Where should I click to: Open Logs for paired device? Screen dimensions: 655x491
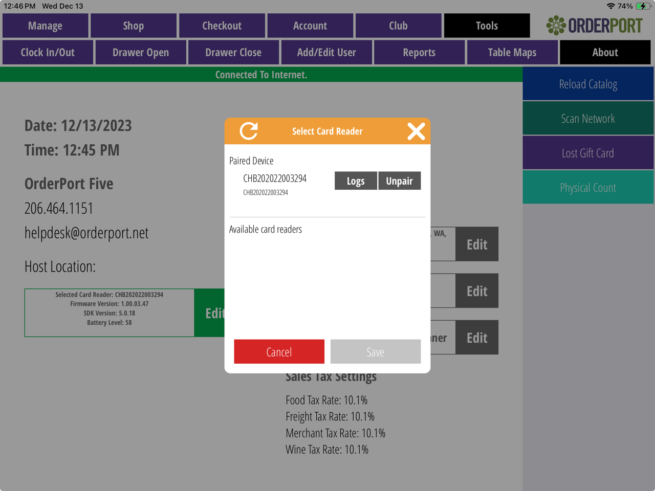click(x=356, y=181)
